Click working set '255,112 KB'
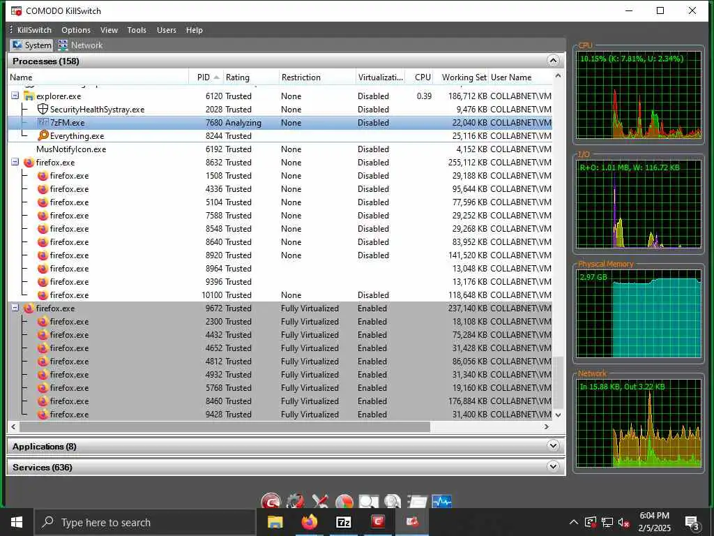This screenshot has width=714, height=536. pos(468,162)
